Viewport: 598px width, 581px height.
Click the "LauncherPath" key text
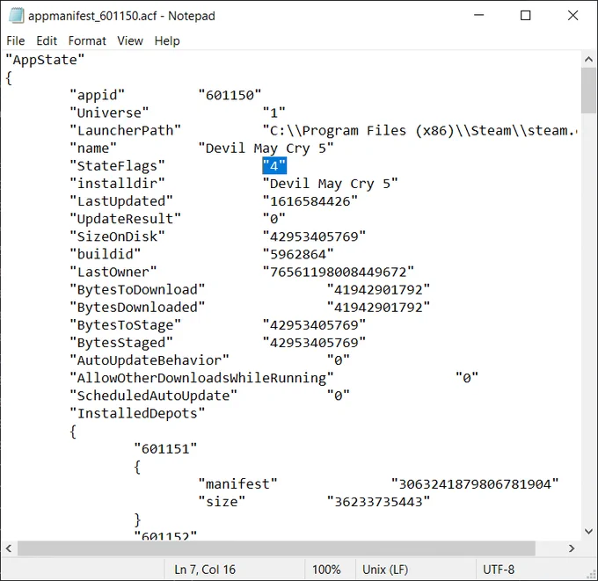pyautogui.click(x=125, y=130)
